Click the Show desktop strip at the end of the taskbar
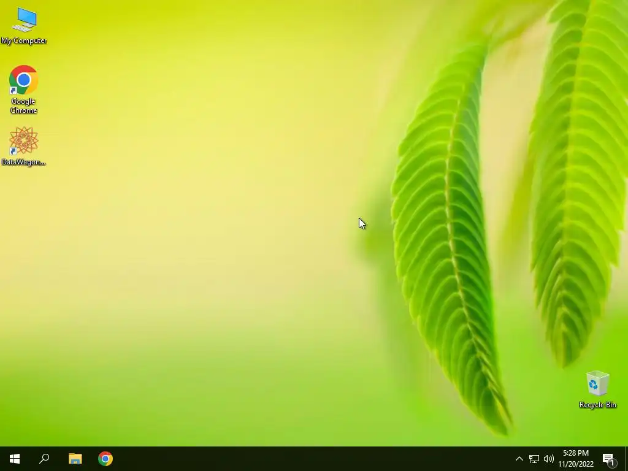This screenshot has width=628, height=471. click(626, 459)
